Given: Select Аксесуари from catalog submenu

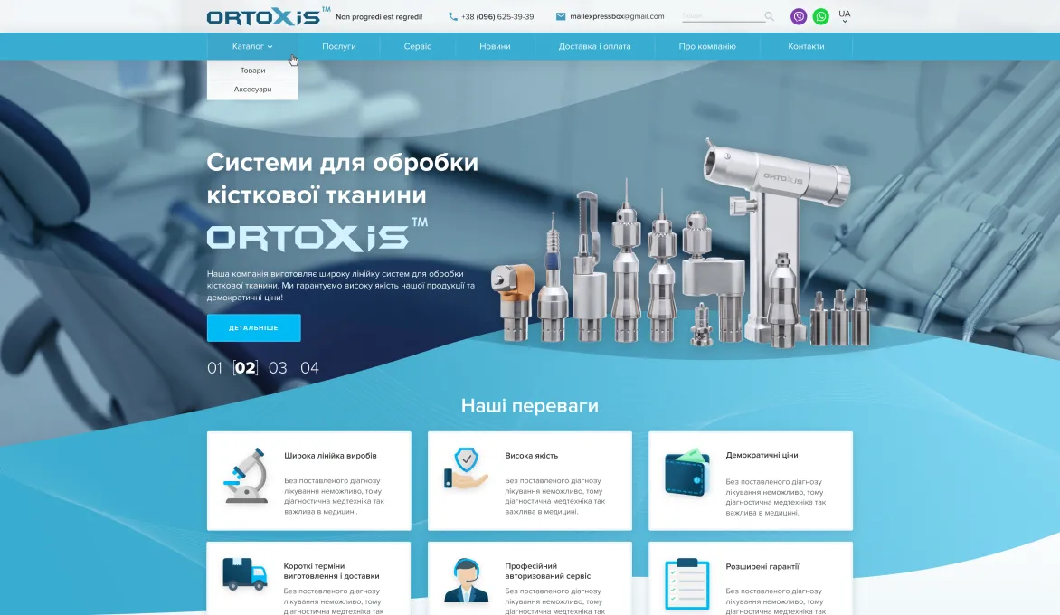Looking at the screenshot, I should tap(253, 90).
